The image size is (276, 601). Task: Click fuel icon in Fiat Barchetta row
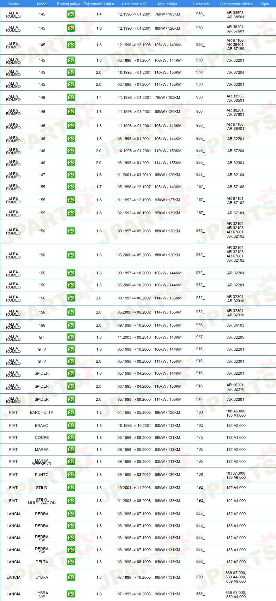click(71, 413)
